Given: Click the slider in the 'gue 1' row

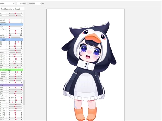Looking at the screenshot, I should click(x=16, y=117).
